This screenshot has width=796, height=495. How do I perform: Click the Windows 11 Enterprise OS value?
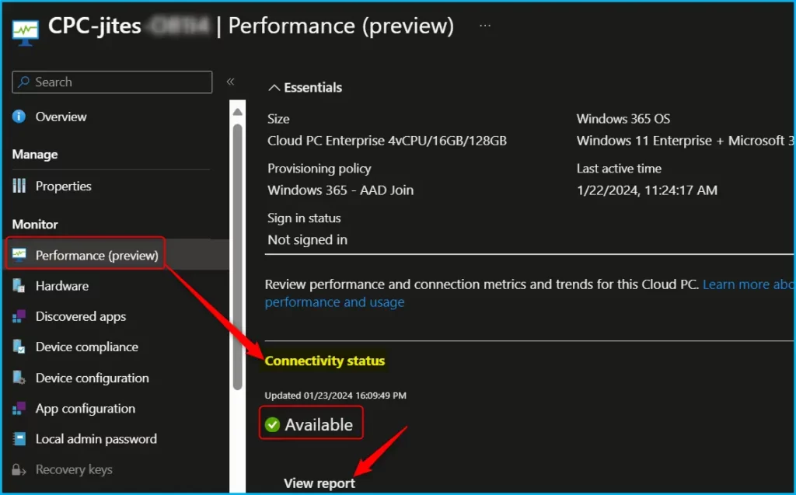pos(686,141)
